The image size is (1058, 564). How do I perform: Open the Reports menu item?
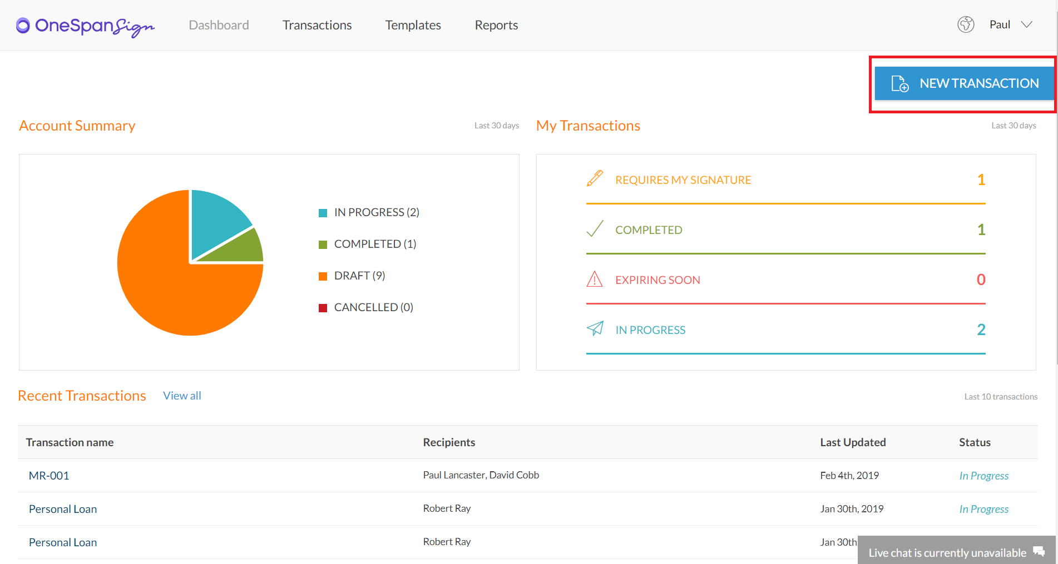(x=496, y=25)
